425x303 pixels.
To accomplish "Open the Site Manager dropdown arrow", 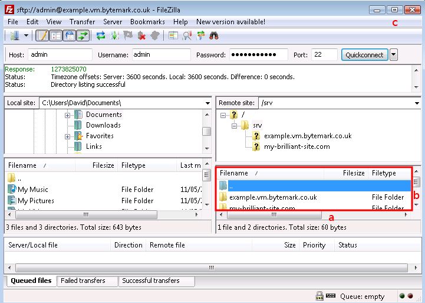I will coord(26,35).
